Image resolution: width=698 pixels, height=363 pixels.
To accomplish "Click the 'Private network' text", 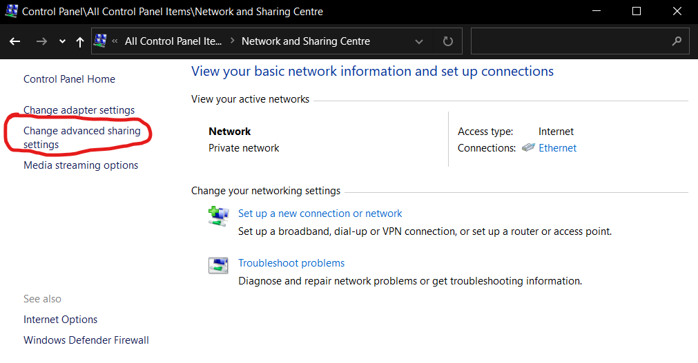I will [x=244, y=148].
